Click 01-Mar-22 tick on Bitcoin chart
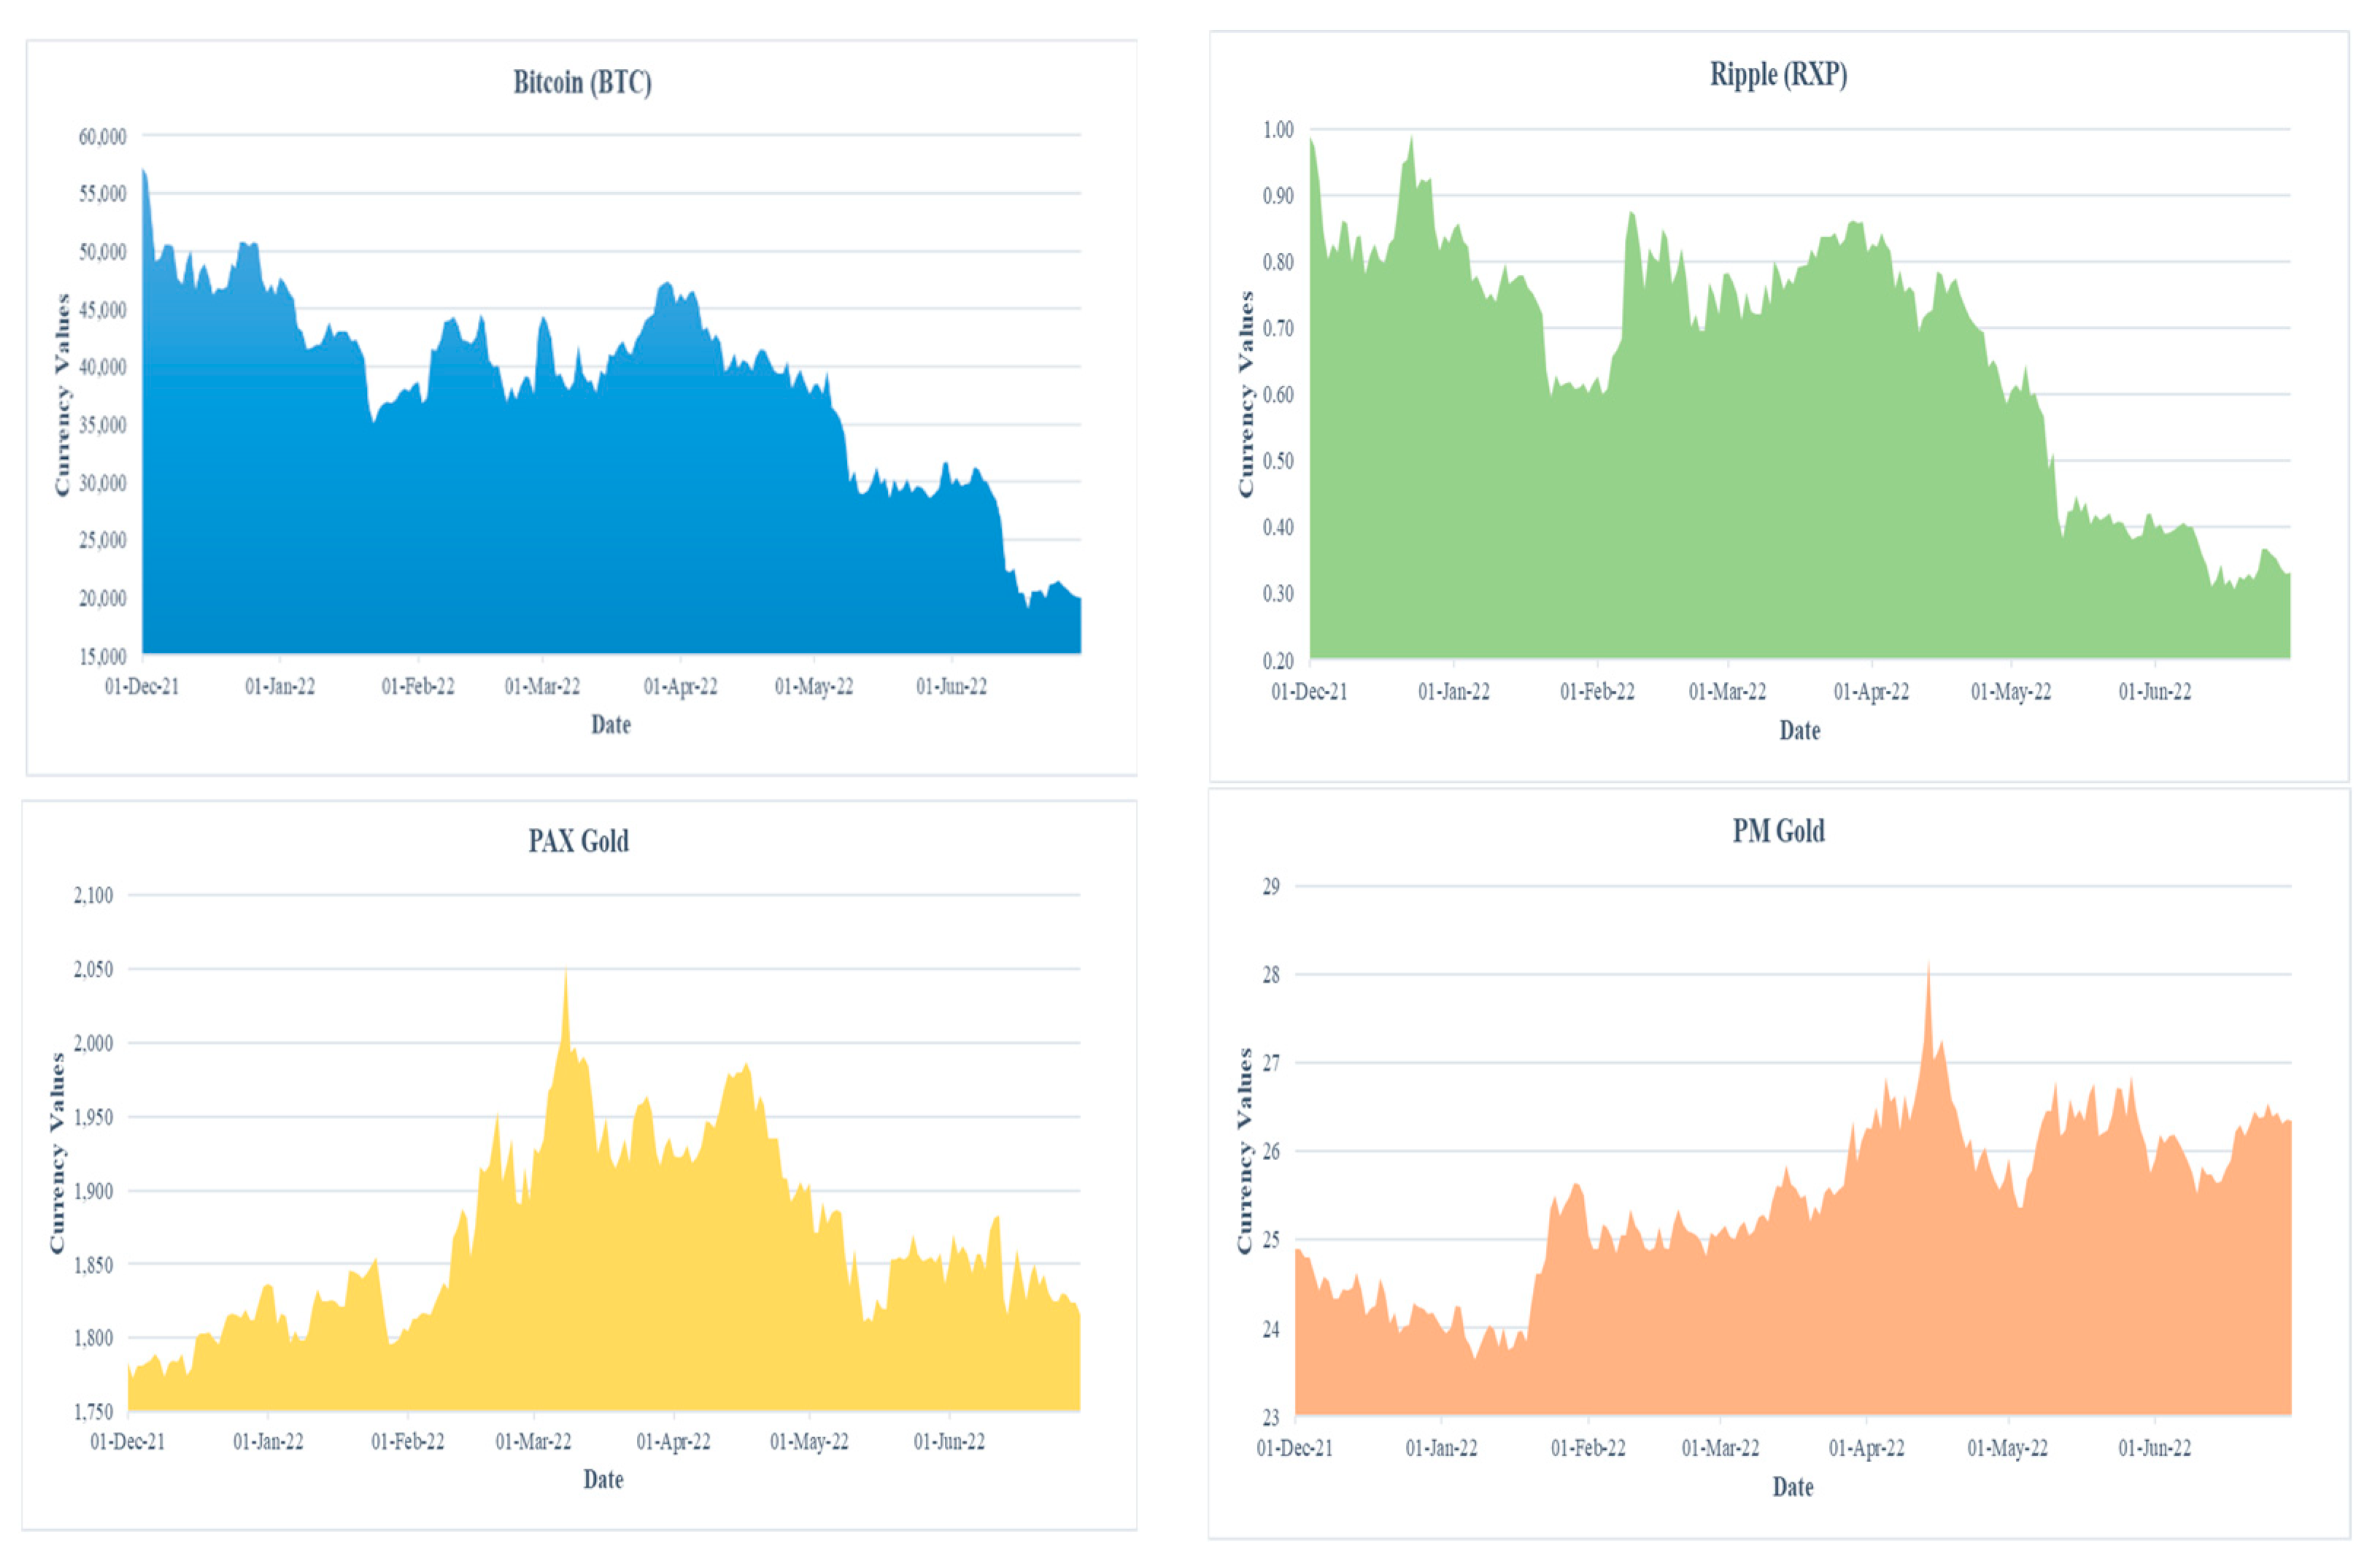 click(542, 687)
